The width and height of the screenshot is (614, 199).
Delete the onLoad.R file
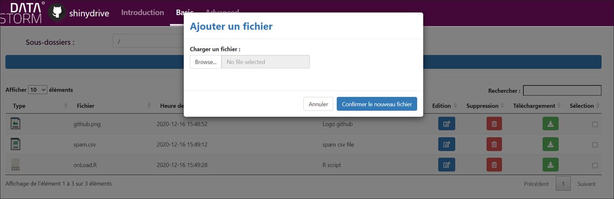(x=494, y=165)
